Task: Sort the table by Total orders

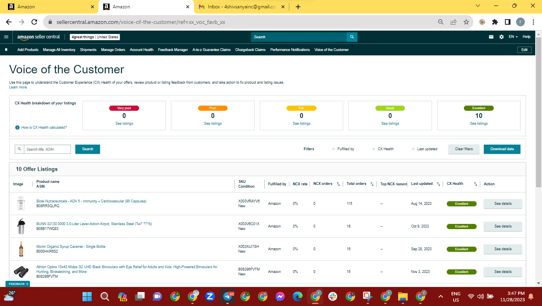Action: click(372, 184)
